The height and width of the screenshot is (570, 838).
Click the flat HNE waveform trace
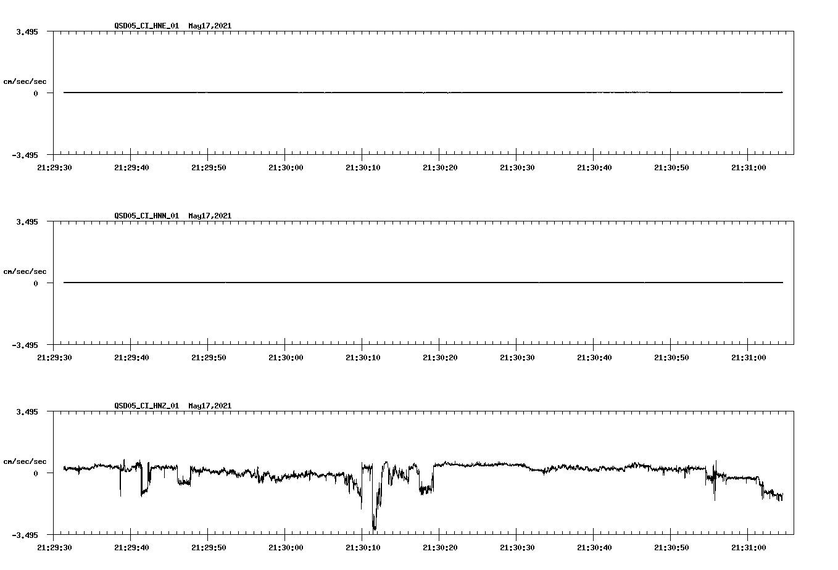[x=370, y=93]
